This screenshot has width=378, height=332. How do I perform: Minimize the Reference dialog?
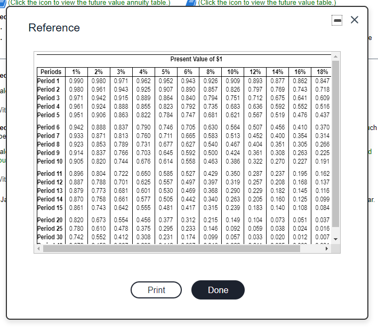click(337, 20)
